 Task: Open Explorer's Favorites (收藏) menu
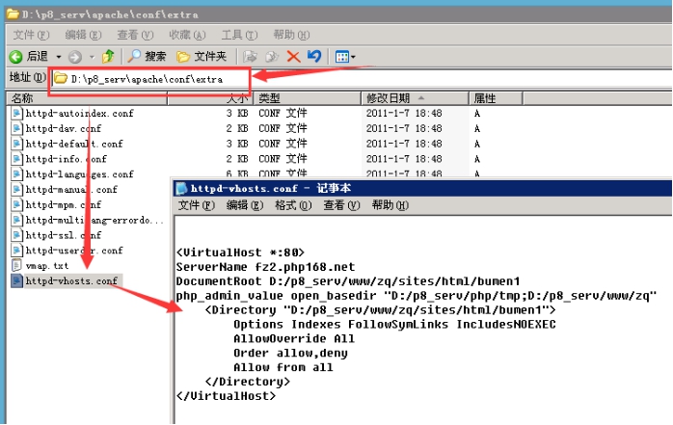pyautogui.click(x=186, y=34)
